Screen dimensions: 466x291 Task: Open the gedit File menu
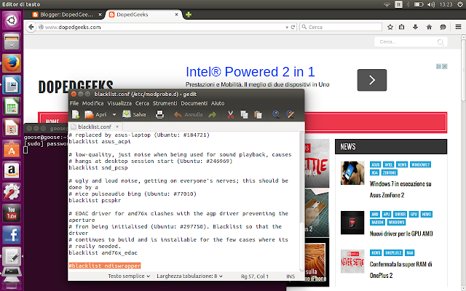click(x=74, y=103)
